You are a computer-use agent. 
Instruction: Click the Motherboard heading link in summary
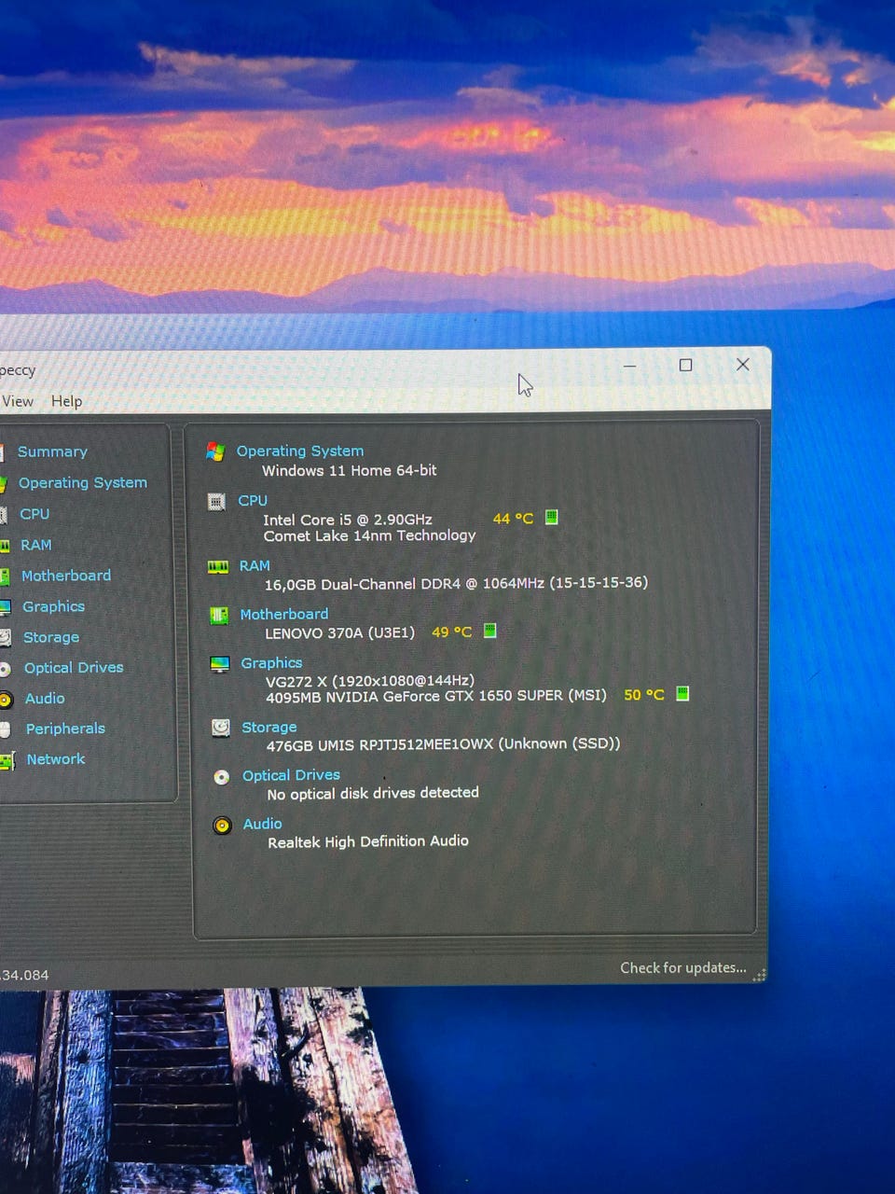coord(284,614)
